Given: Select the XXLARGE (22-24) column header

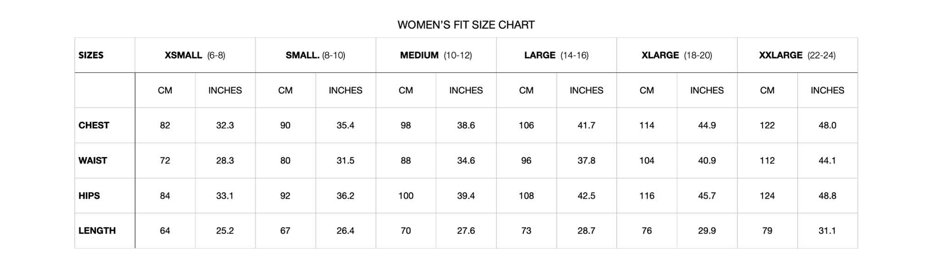Looking at the screenshot, I should click(x=797, y=55).
